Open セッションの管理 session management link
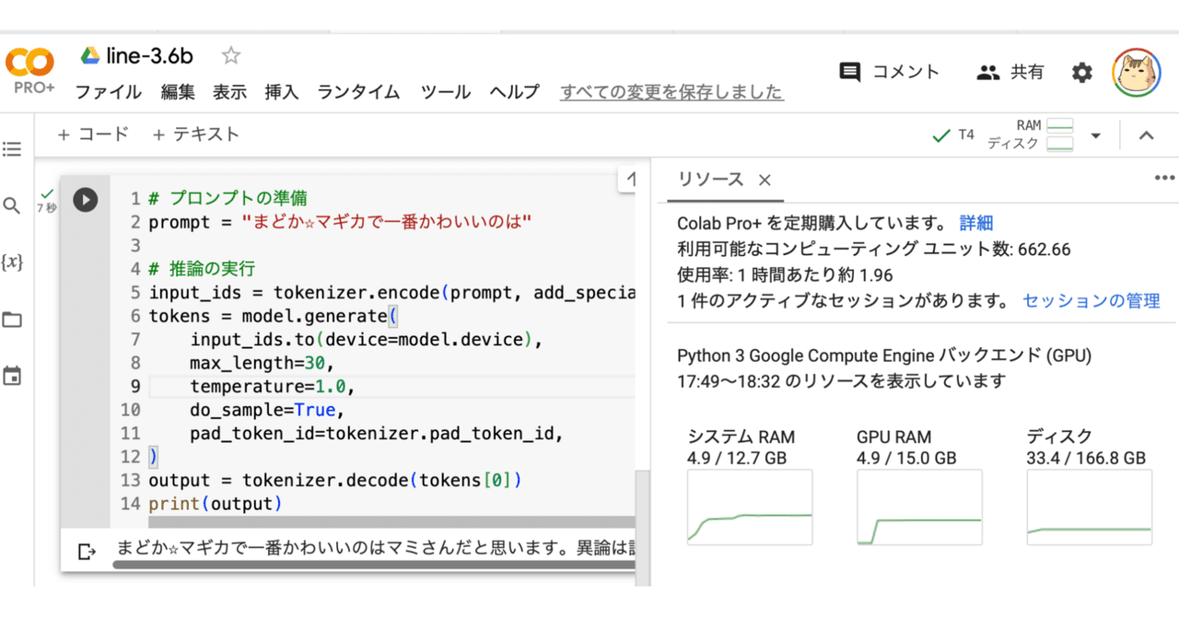This screenshot has height=617, width=1179. (x=1091, y=300)
